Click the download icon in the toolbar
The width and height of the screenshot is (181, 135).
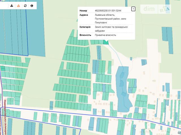tap(12, 6)
